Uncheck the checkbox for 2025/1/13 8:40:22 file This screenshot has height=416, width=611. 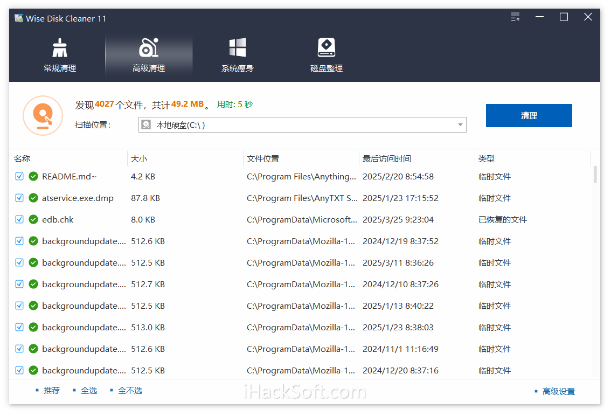coord(19,306)
